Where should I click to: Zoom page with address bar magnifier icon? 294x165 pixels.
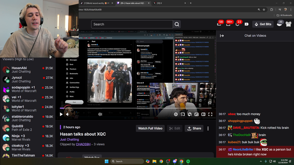pos(259,10)
